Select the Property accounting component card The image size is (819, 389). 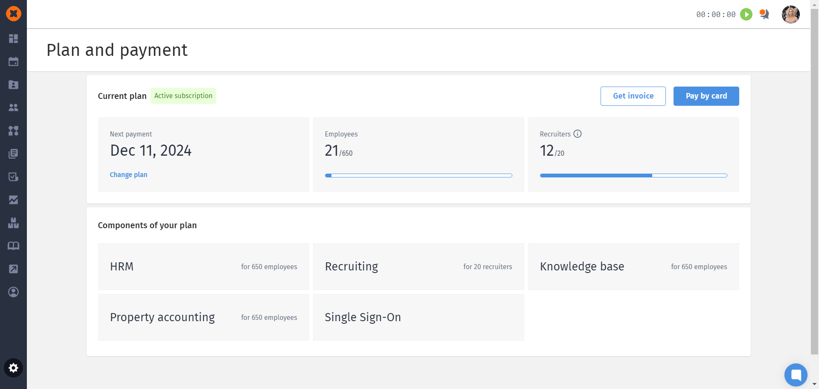(203, 317)
